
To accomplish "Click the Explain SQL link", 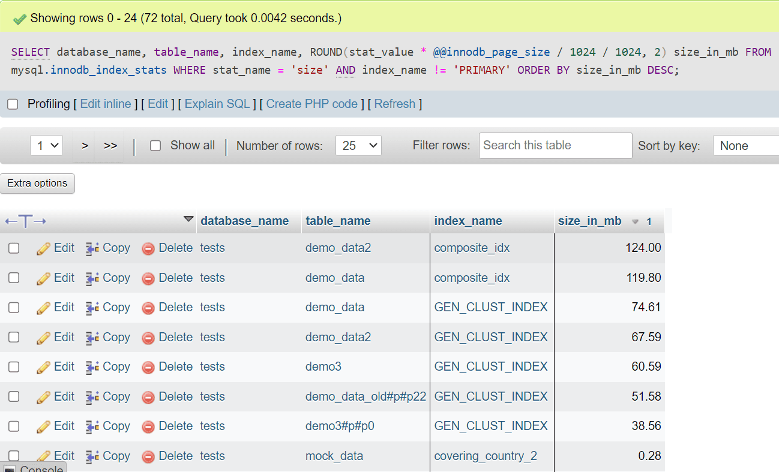I will pyautogui.click(x=217, y=104).
